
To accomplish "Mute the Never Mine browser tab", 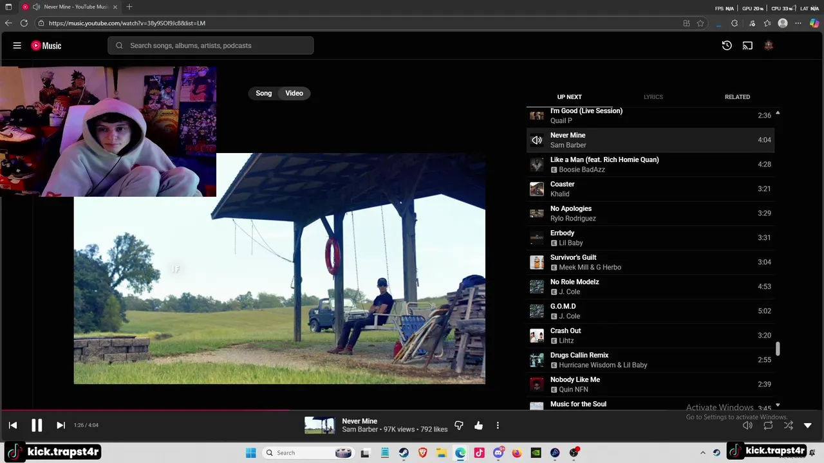I will pyautogui.click(x=37, y=7).
